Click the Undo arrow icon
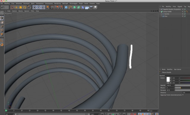The image size is (190, 115). click(3, 7)
